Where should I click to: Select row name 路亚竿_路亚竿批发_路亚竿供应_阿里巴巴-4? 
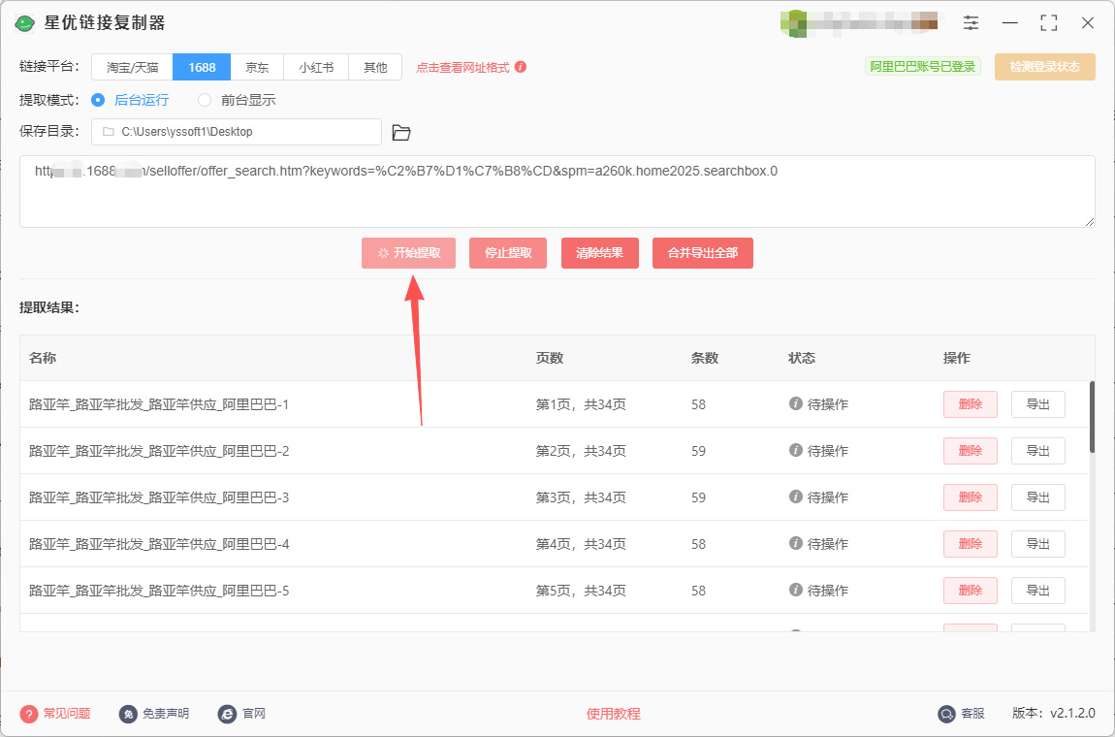(x=159, y=544)
